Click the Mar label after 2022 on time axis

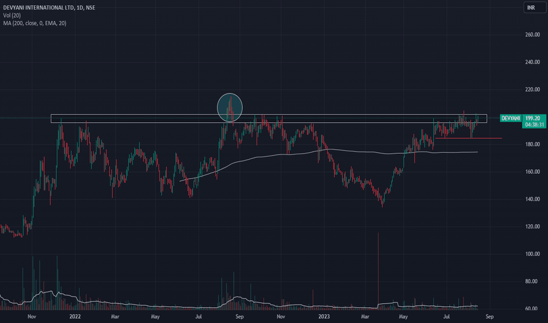click(x=115, y=317)
